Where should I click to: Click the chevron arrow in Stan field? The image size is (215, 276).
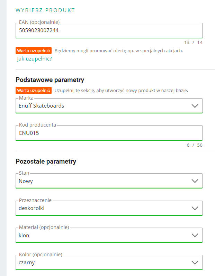point(195,181)
